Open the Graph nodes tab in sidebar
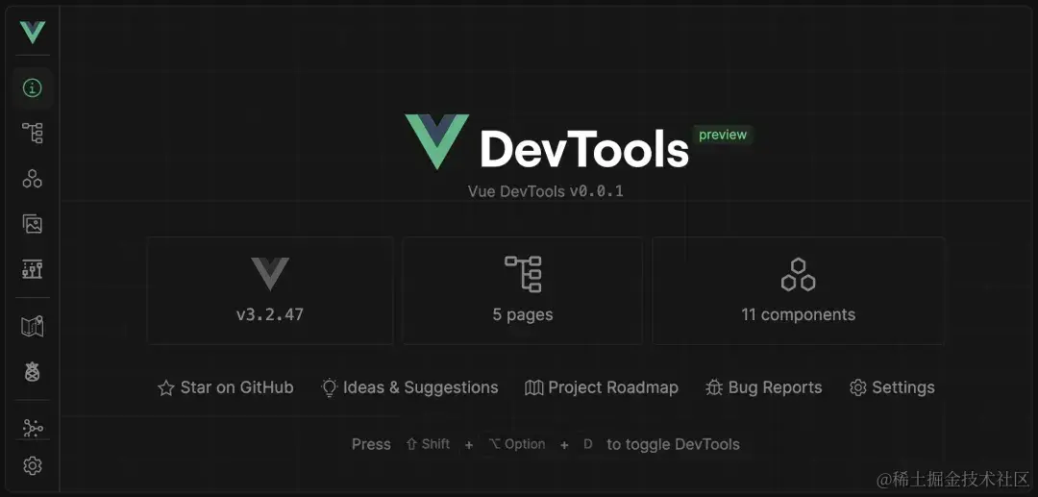1038x497 pixels. (33, 429)
